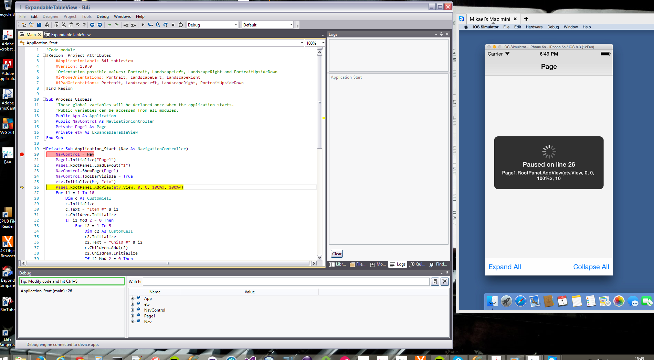Collapse the Process_Globals sub
The height and width of the screenshot is (360, 654).
[44, 99]
